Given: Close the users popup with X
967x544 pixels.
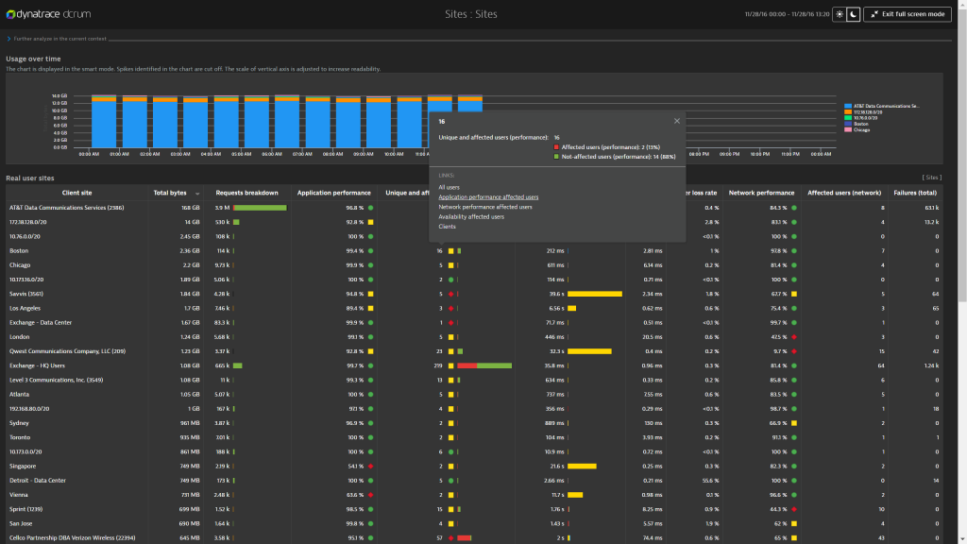Looking at the screenshot, I should click(x=676, y=121).
